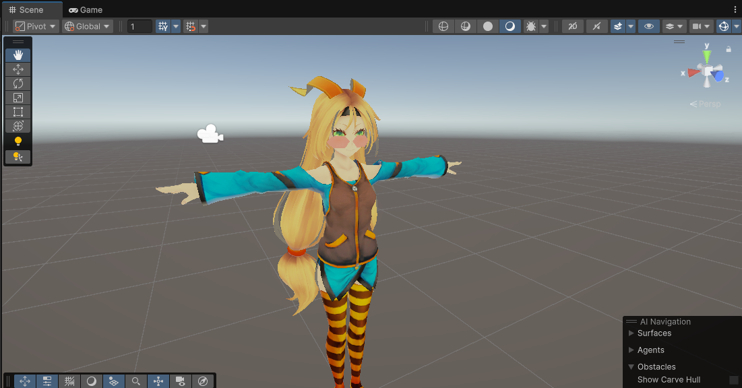742x388 pixels.
Task: Toggle the compass overlay button
Action: (x=203, y=381)
